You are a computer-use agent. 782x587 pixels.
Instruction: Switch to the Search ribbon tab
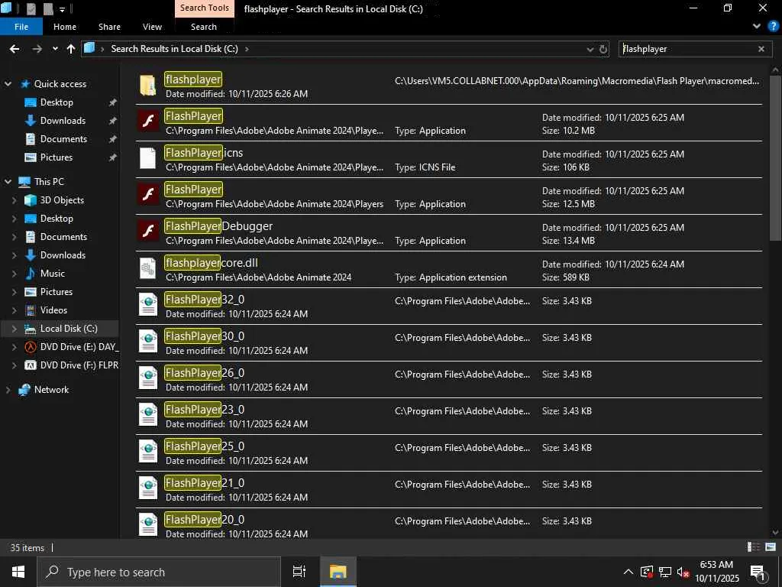point(203,27)
